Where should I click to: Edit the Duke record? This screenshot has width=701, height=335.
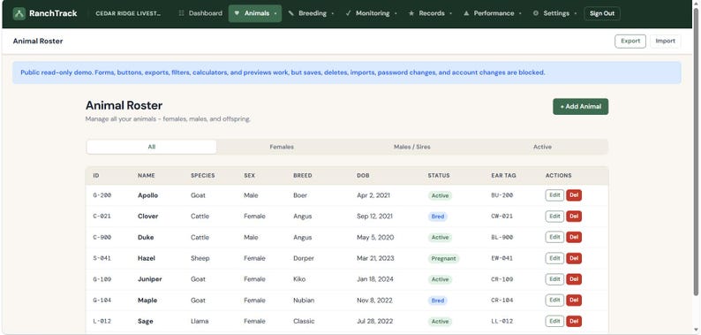coord(554,238)
